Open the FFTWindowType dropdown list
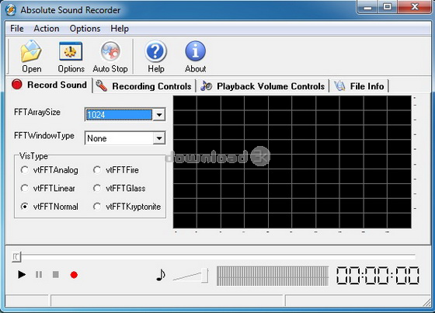Viewport: 435px width, 313px height. coord(159,138)
